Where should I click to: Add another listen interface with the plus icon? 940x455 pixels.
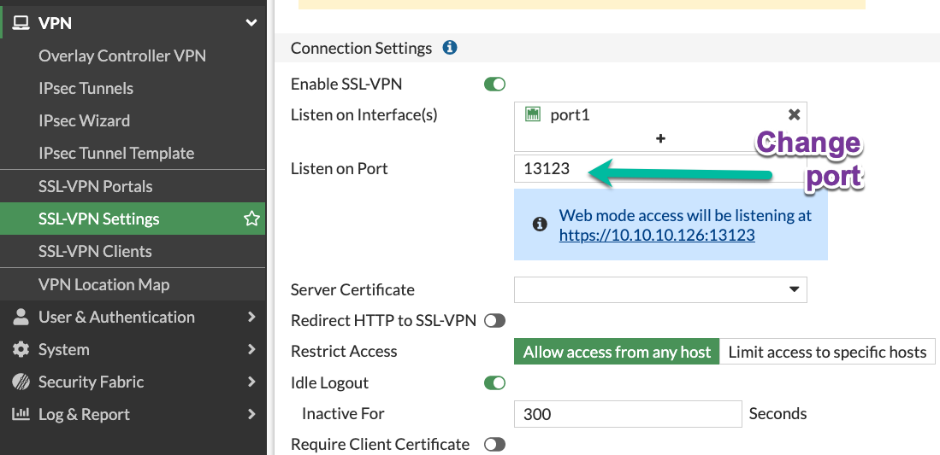pyautogui.click(x=660, y=138)
